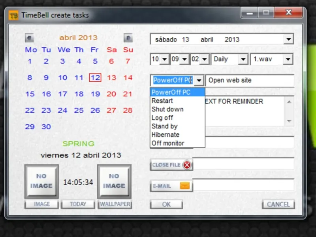
Task: Click the 14:05:34 clock display
Action: tap(78, 182)
